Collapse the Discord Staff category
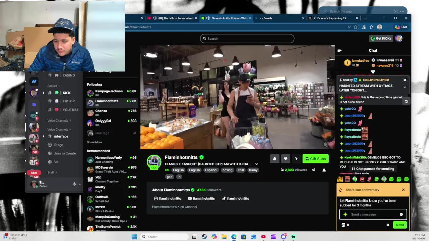This screenshot has height=241, width=429. pyautogui.click(x=52, y=172)
